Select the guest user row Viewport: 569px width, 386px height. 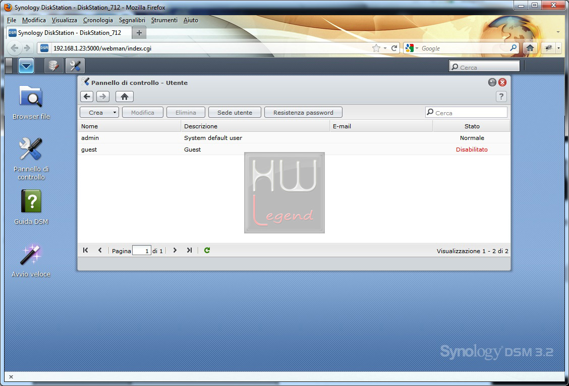(294, 150)
